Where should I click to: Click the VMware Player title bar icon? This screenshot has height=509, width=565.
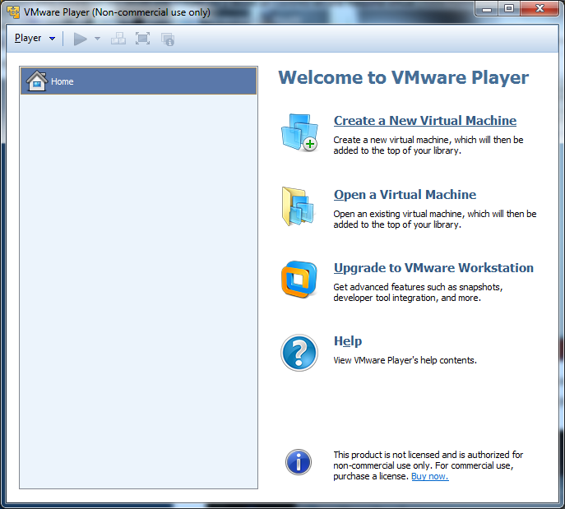click(13, 12)
